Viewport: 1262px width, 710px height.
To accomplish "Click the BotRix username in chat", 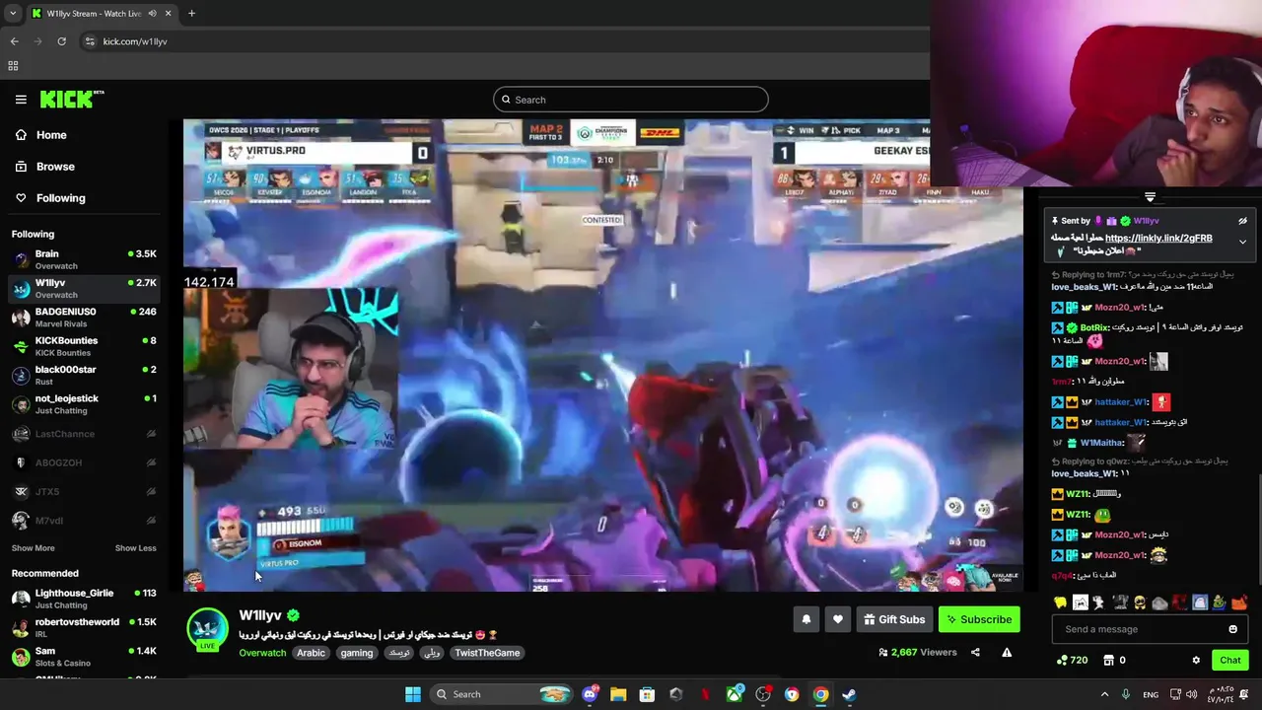I will [x=1094, y=327].
